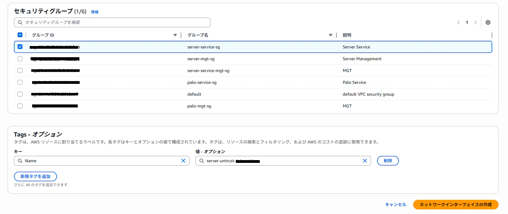Click the tag value input server-untrust
Viewport: 508px width, 214px height.
[283, 161]
